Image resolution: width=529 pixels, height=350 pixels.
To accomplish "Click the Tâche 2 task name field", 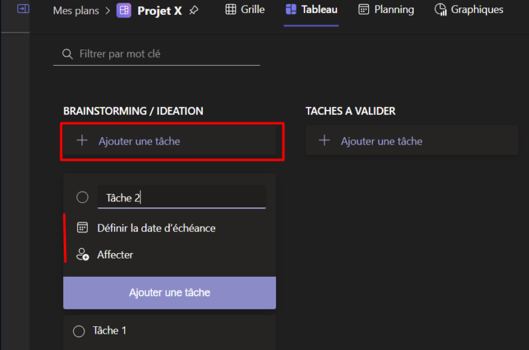I will click(x=182, y=197).
